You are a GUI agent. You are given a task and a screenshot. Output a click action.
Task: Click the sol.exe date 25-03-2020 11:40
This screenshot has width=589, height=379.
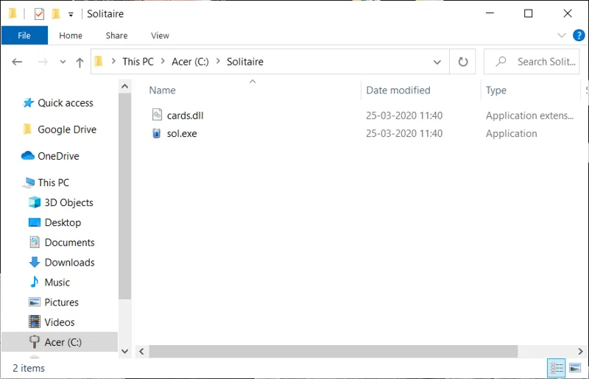pyautogui.click(x=404, y=133)
